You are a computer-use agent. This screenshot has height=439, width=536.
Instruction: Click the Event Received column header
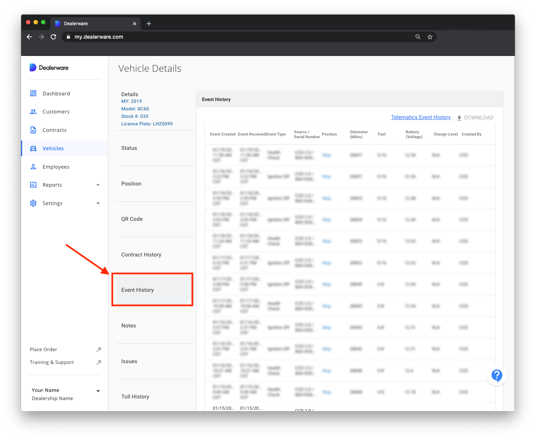pyautogui.click(x=252, y=134)
